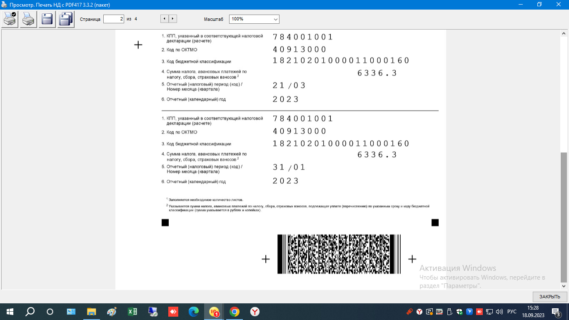
Task: Click the plain printer icon
Action: [29, 19]
